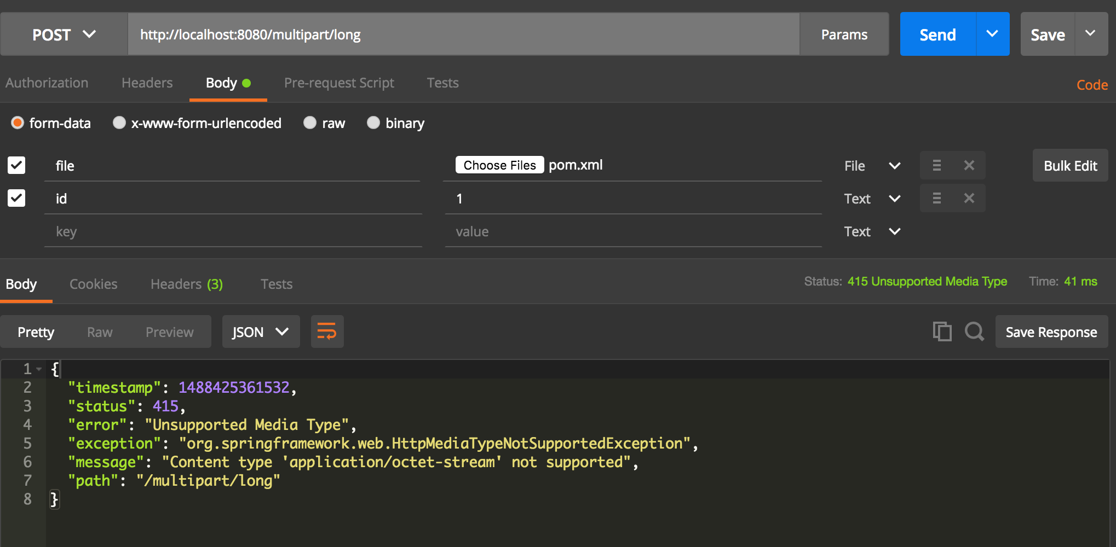The width and height of the screenshot is (1116, 547).
Task: Switch to request Headers tab
Action: 147,83
